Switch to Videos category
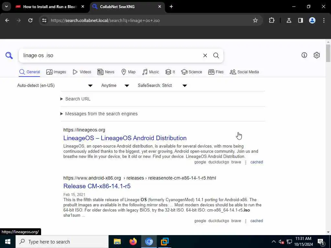 coord(82,72)
